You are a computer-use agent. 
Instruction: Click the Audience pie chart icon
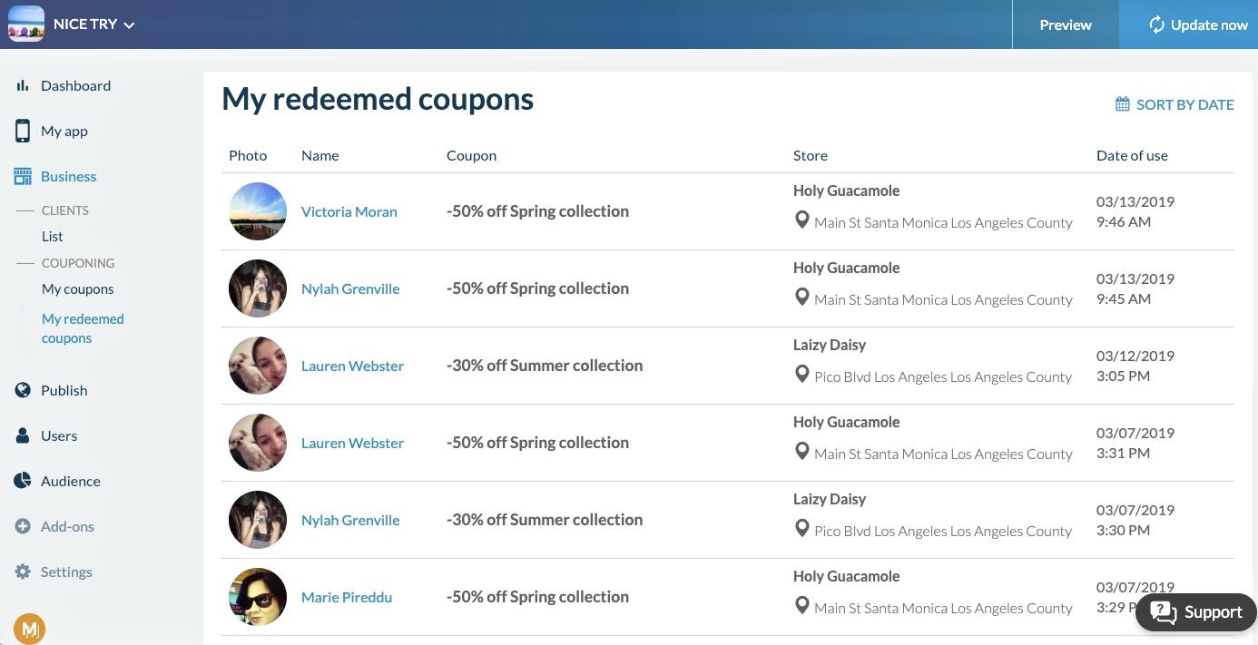point(23,481)
